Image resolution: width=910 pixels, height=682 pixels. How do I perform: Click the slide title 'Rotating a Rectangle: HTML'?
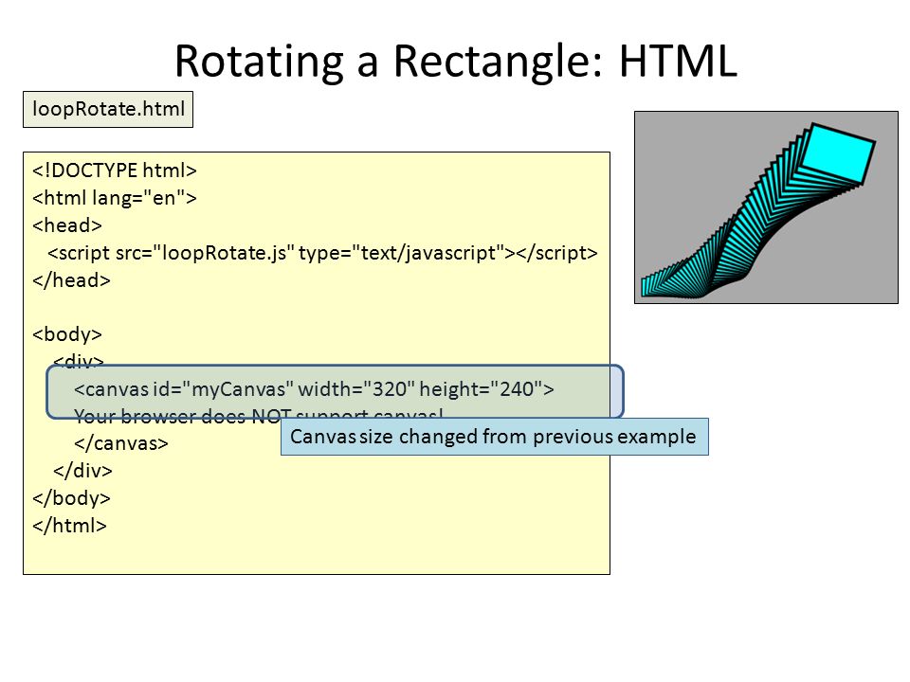pos(456,63)
